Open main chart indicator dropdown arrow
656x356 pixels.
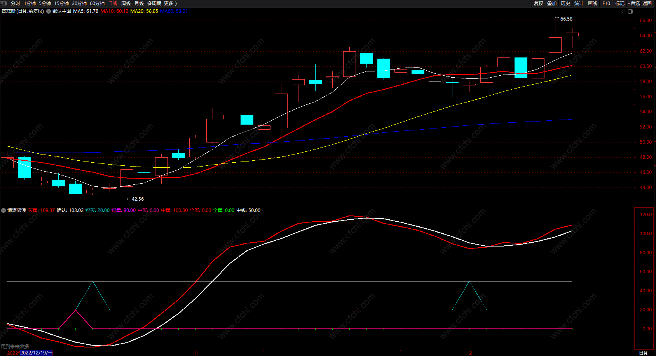click(49, 11)
